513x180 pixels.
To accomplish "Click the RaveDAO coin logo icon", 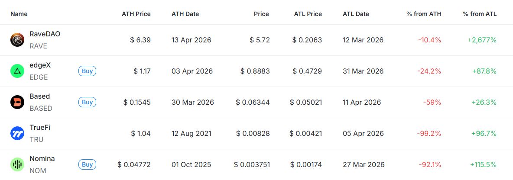I will click(x=17, y=40).
